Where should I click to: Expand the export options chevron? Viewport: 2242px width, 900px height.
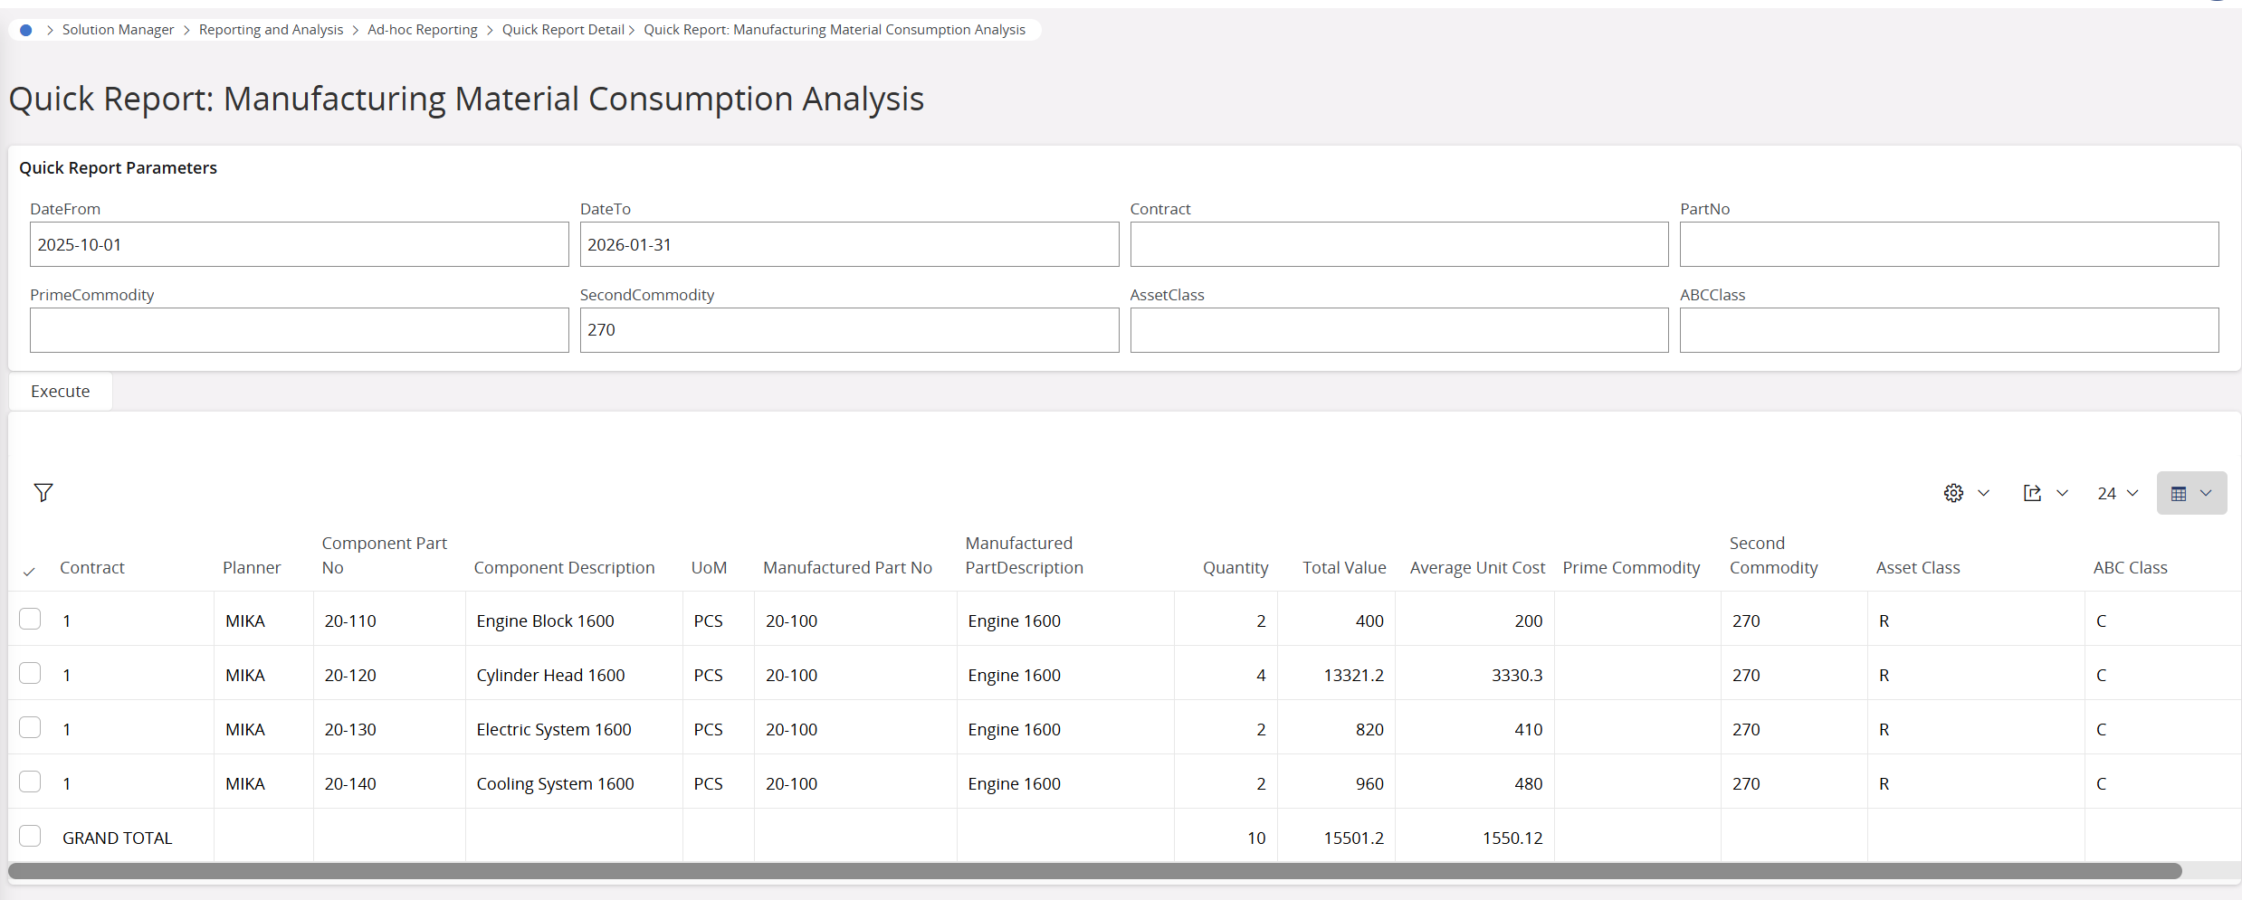2063,493
